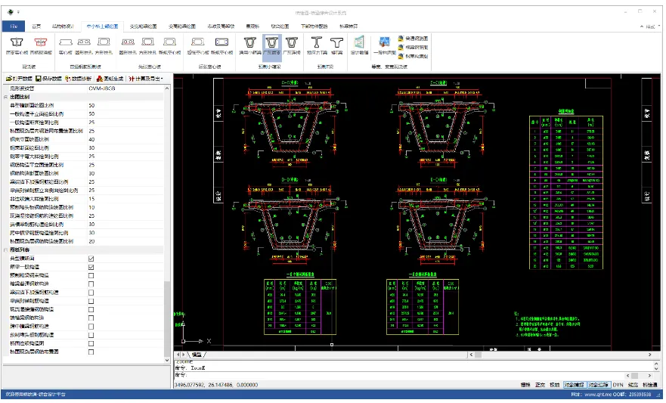Click the 预应力T梁 T-beam ribbon icon

316,45
